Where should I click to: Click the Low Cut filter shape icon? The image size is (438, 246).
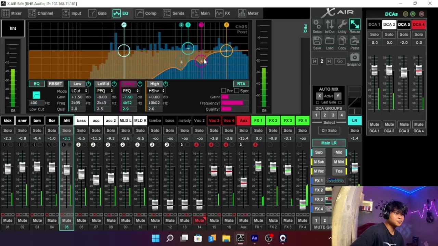click(36, 95)
